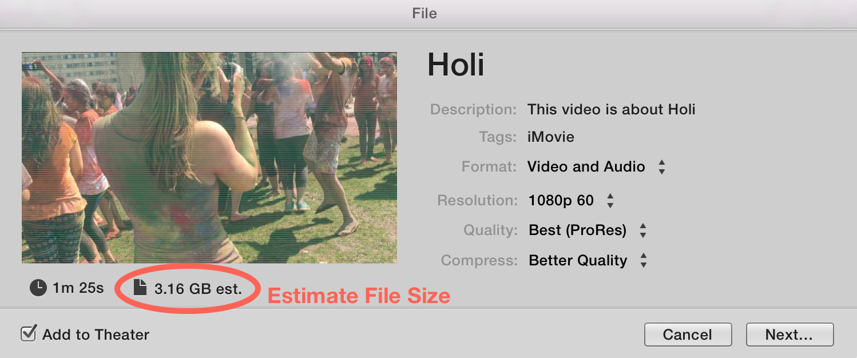Click the File window title

click(424, 13)
